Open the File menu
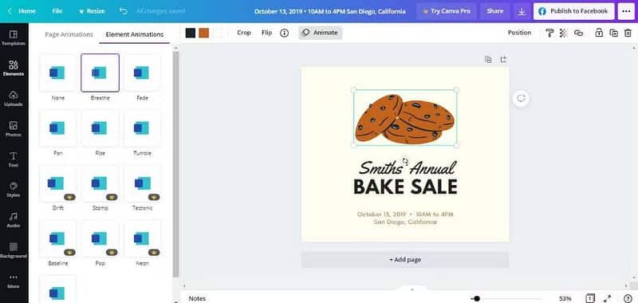The width and height of the screenshot is (638, 303). [57, 11]
